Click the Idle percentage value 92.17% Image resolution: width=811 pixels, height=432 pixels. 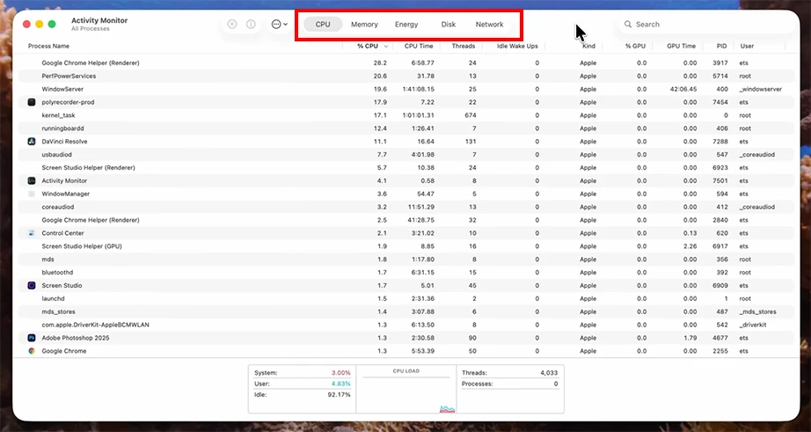(x=340, y=395)
